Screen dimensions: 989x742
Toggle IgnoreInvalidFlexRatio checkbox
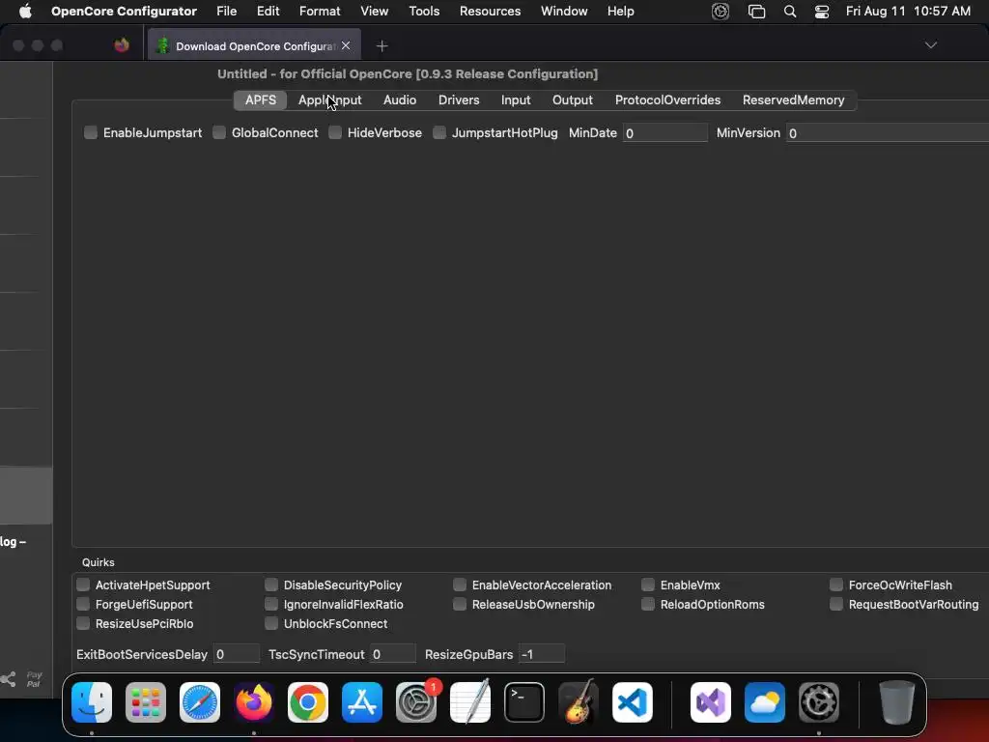click(271, 604)
